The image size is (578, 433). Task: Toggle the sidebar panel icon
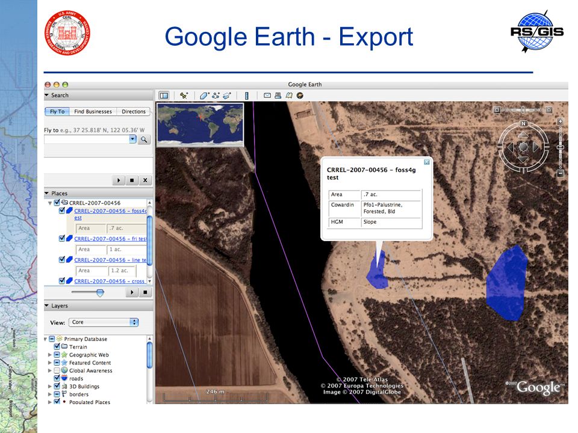(164, 96)
